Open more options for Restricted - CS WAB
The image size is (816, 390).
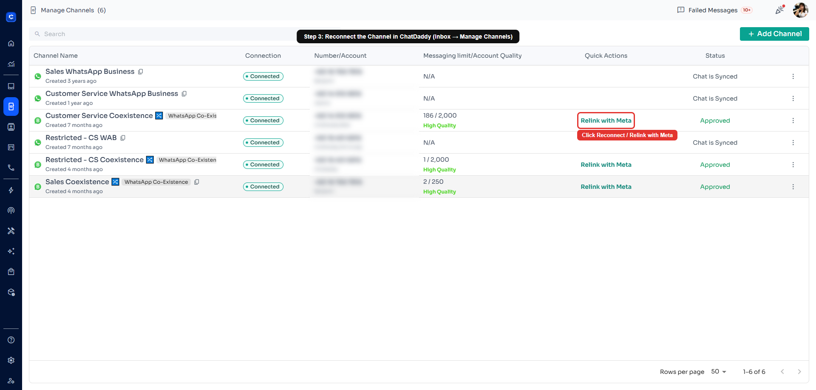pyautogui.click(x=793, y=143)
